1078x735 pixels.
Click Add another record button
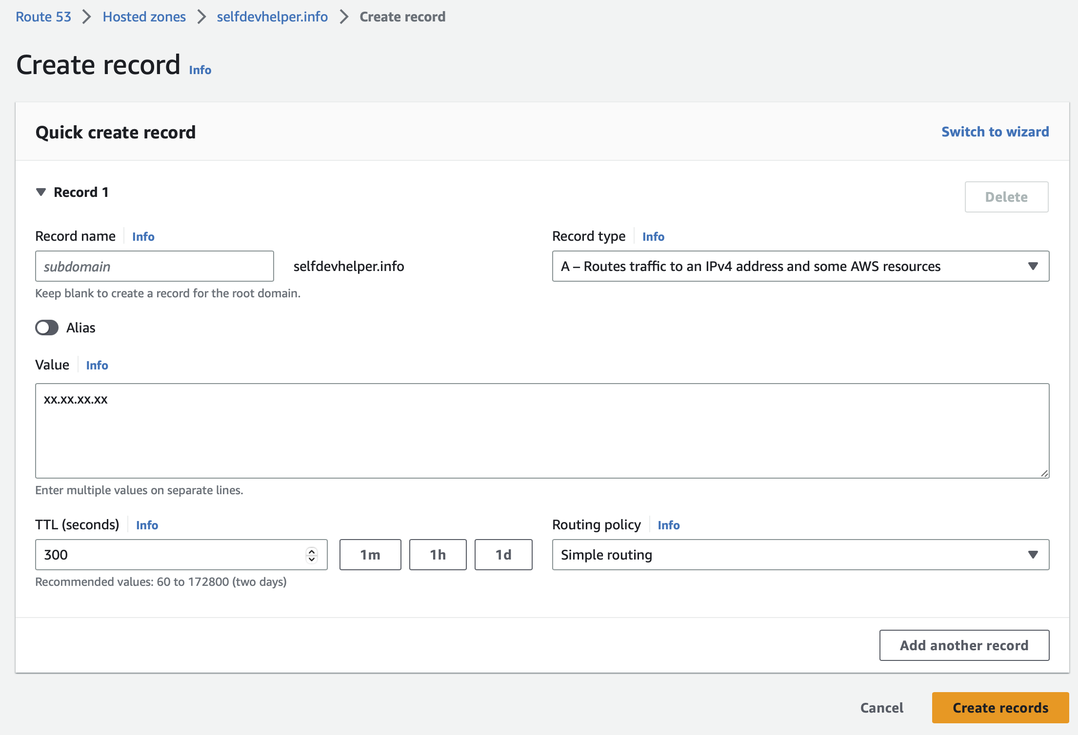[964, 645]
